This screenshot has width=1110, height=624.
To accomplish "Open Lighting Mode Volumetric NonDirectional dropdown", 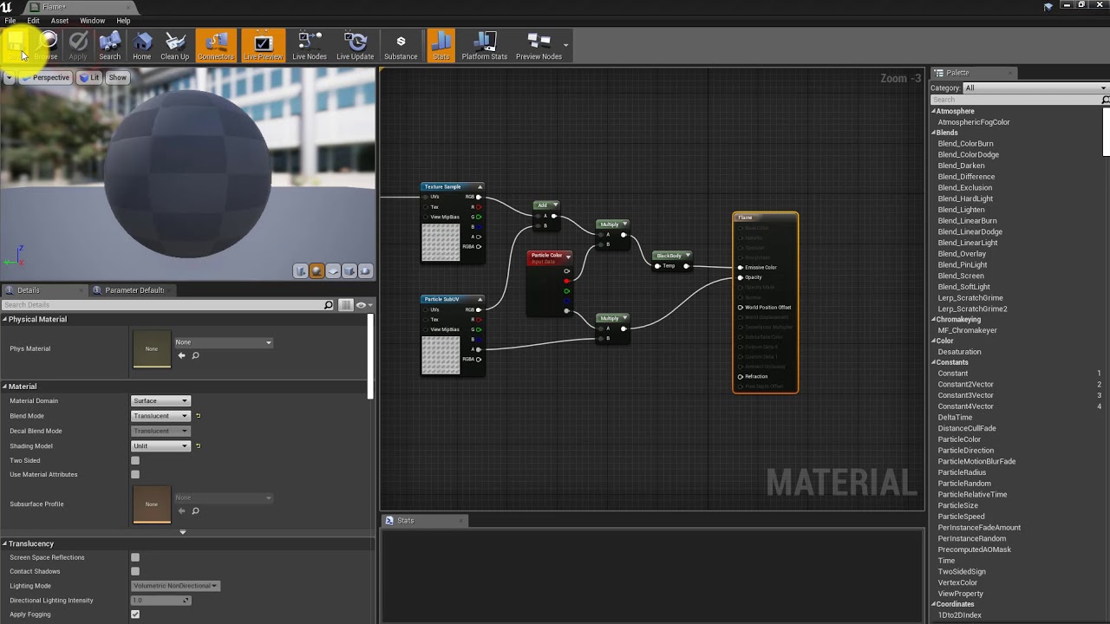I will pyautogui.click(x=174, y=586).
